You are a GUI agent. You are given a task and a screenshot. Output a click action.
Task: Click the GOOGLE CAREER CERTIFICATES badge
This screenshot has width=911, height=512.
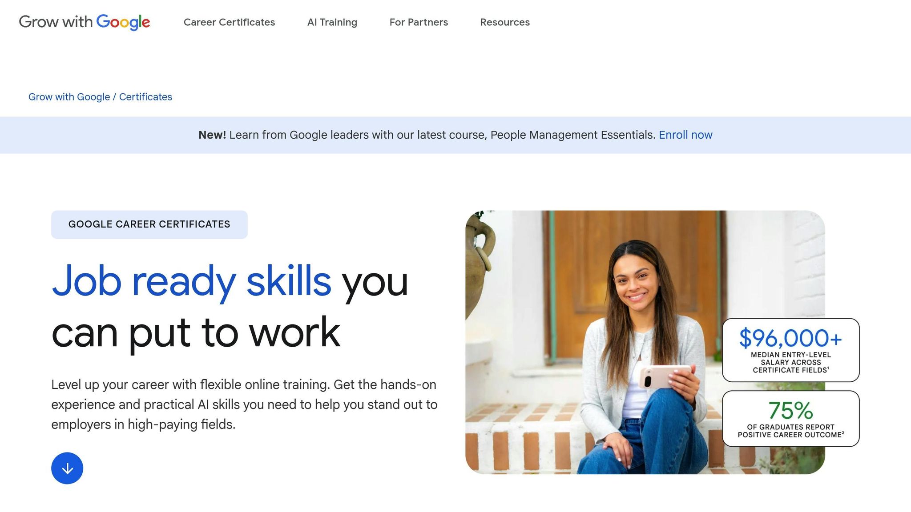click(x=149, y=224)
